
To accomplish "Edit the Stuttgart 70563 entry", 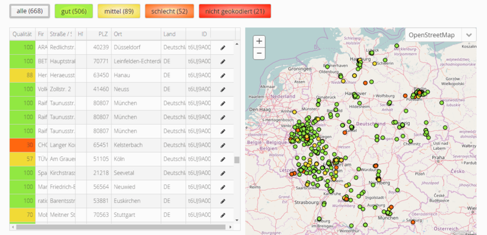I will click(223, 215).
